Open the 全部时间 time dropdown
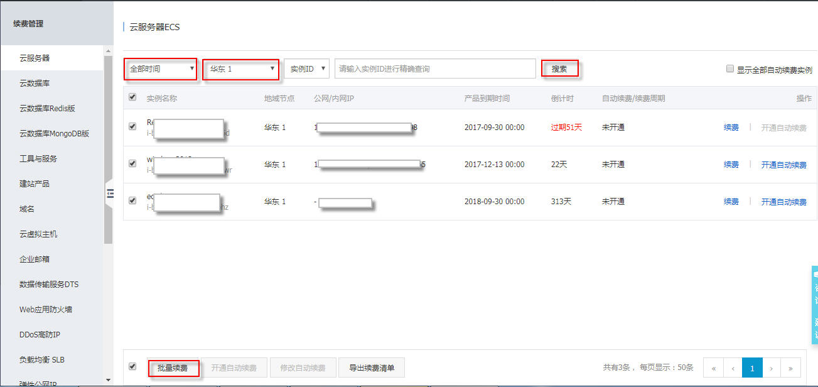 [x=161, y=68]
